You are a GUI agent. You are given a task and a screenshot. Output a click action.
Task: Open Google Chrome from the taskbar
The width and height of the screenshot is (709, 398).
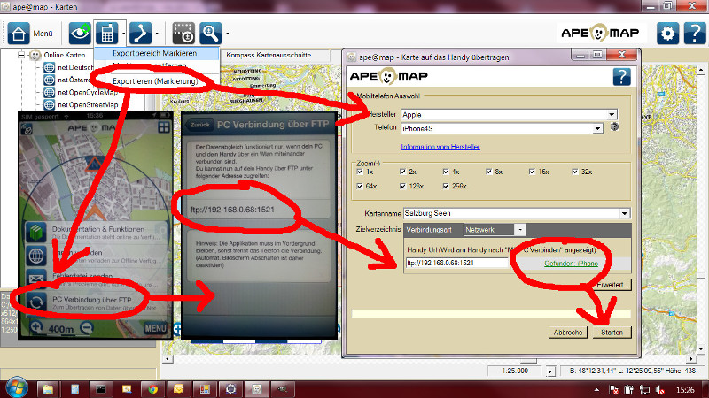coord(152,387)
